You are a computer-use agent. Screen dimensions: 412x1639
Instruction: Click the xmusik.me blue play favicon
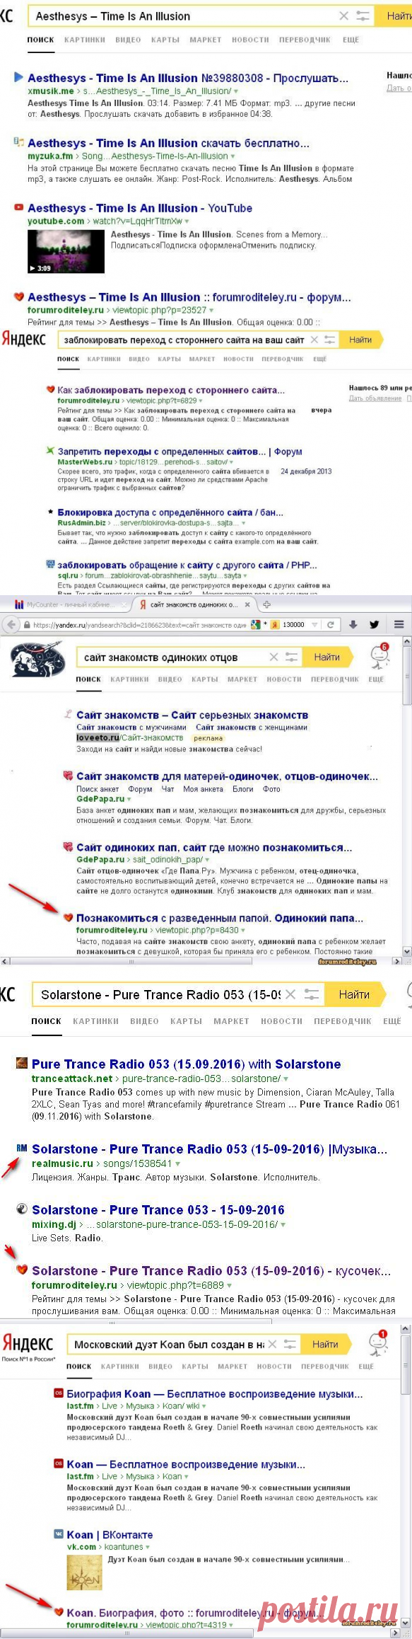click(18, 77)
